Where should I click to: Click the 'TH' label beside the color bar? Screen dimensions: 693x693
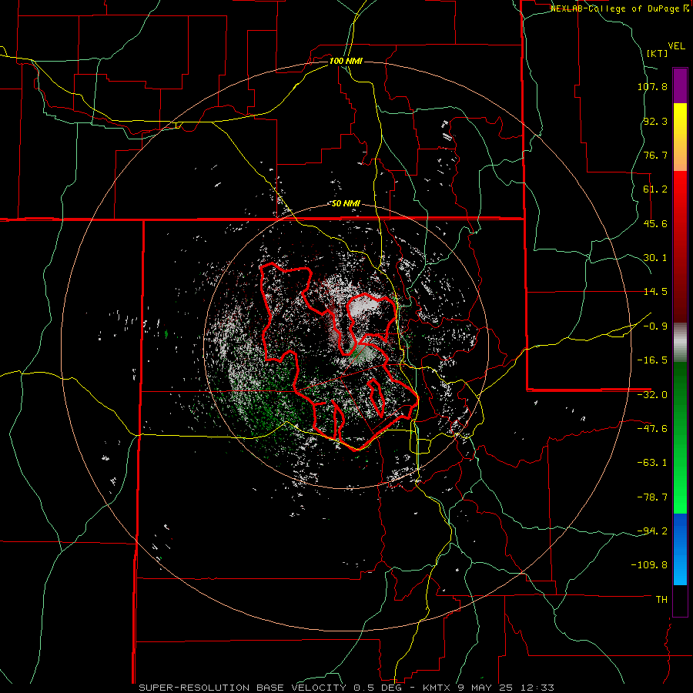pos(661,599)
